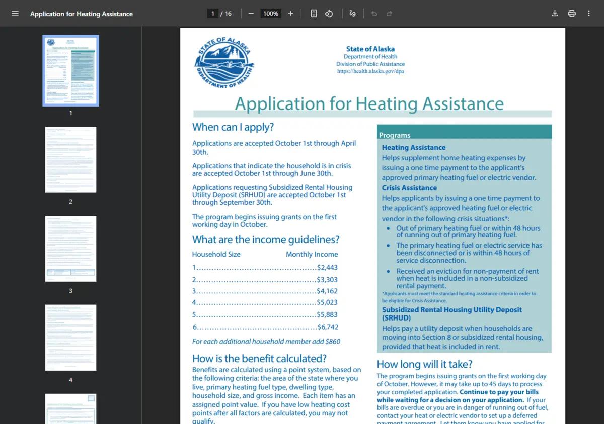604x424 pixels.
Task: Download the PDF file
Action: pos(555,14)
